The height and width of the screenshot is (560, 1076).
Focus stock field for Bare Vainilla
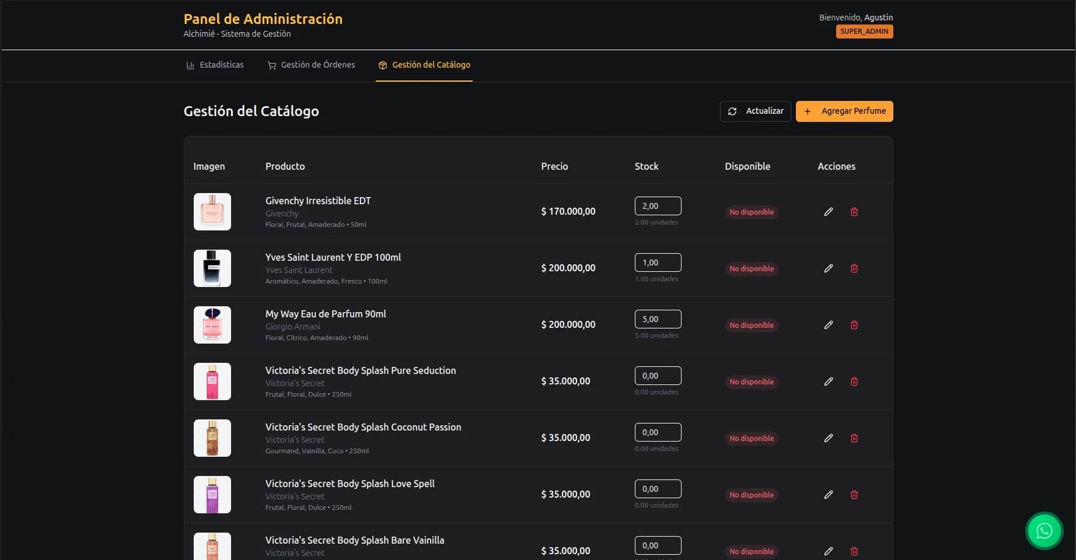[658, 545]
